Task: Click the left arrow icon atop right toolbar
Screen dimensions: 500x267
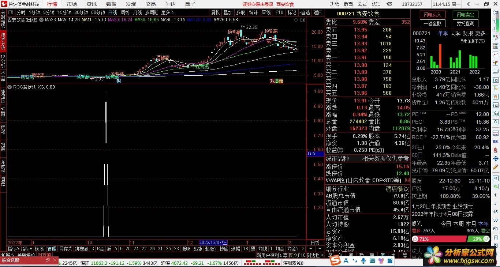Action: pos(496,12)
